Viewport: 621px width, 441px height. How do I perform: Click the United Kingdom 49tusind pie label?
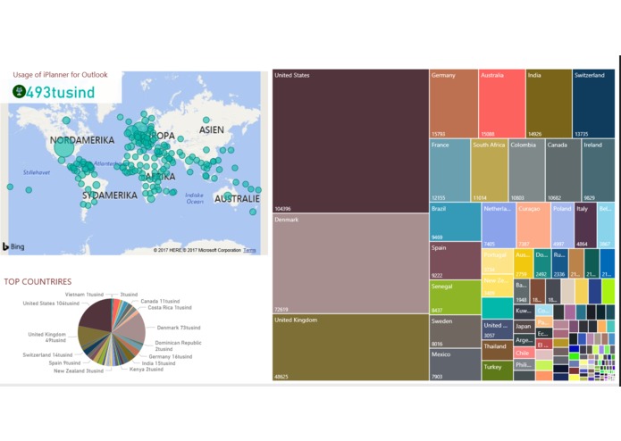tap(47, 337)
